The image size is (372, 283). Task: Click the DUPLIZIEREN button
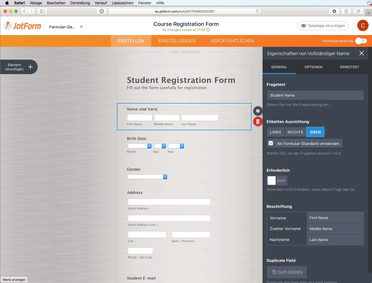[x=287, y=272]
